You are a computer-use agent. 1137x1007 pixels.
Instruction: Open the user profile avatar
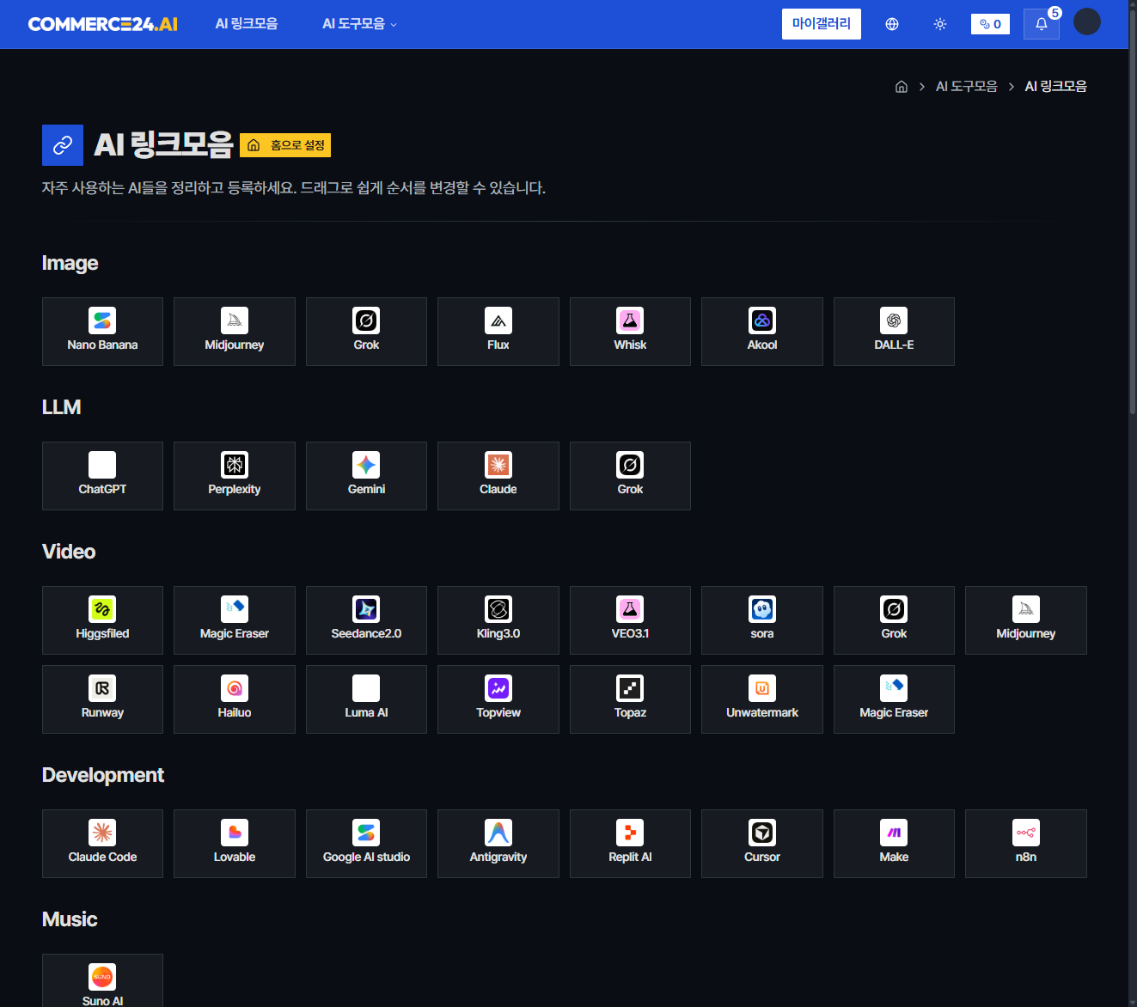(1087, 21)
